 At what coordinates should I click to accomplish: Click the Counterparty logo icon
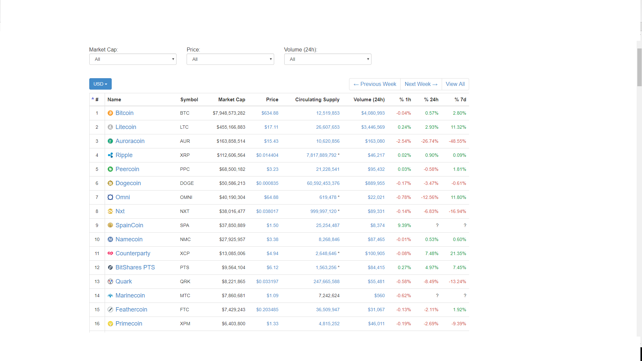coord(110,254)
